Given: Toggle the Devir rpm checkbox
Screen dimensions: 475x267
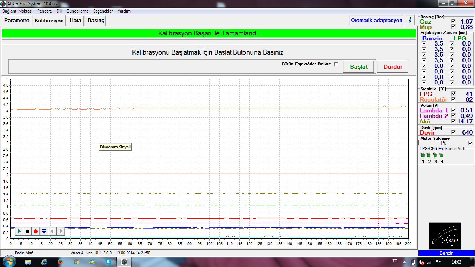Looking at the screenshot, I should pos(453,132).
